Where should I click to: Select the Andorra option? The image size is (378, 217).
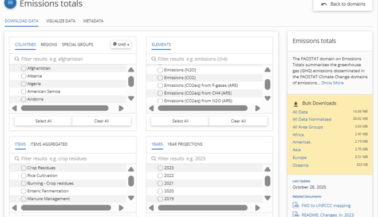(x=23, y=99)
